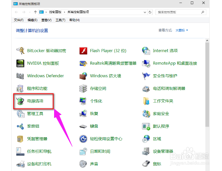Click the 电源选项 link text
The image size is (222, 171).
click(x=35, y=101)
